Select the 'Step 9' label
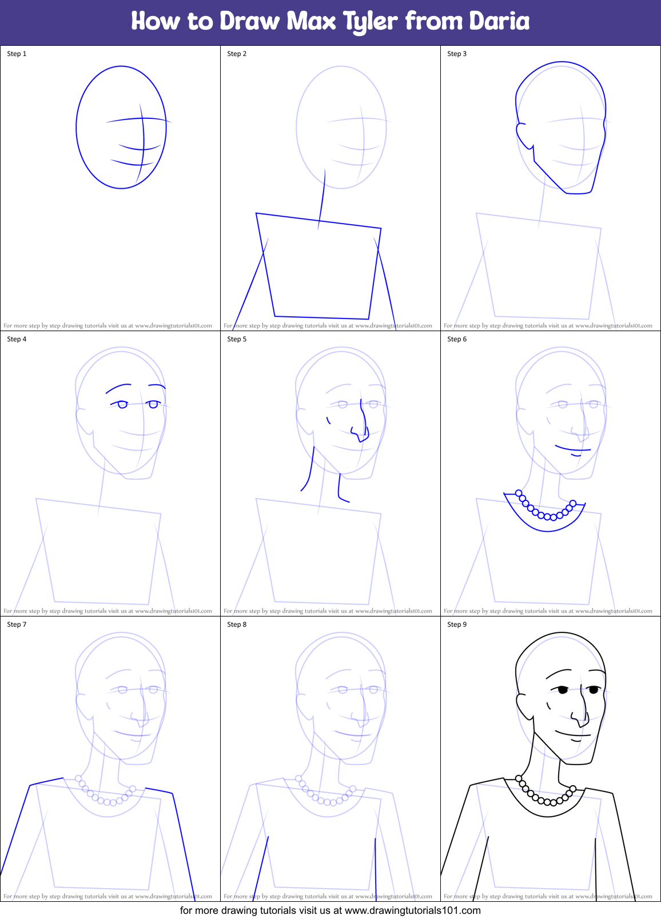 pos(457,624)
